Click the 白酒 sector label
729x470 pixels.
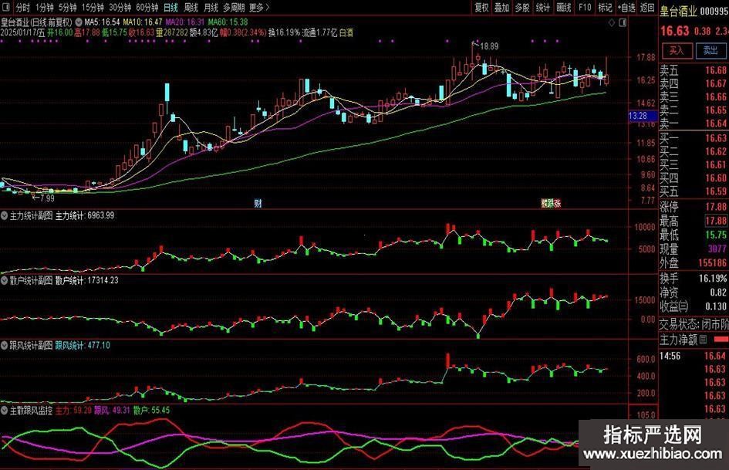point(346,32)
